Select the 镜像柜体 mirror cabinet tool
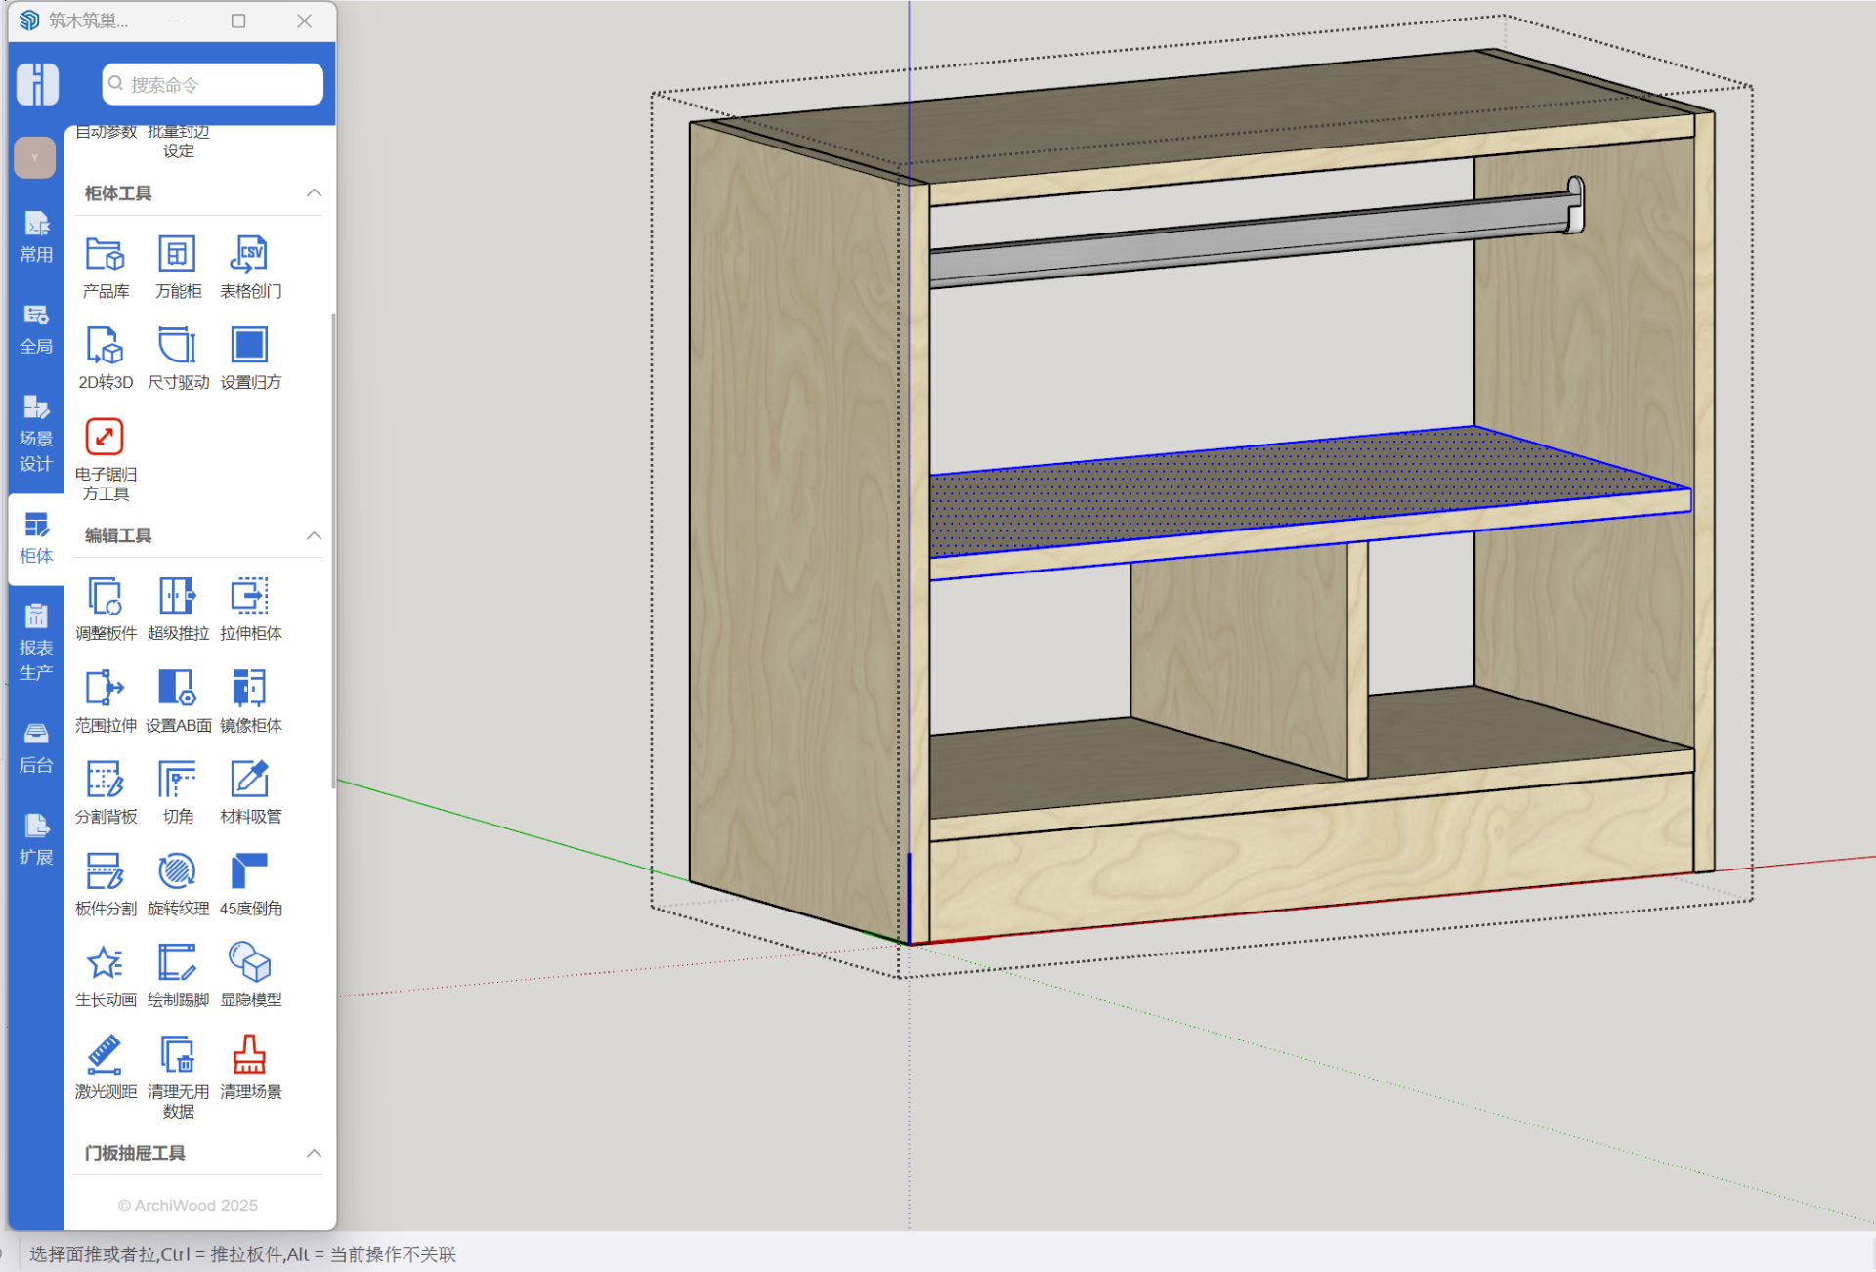The width and height of the screenshot is (1876, 1272). (x=250, y=689)
